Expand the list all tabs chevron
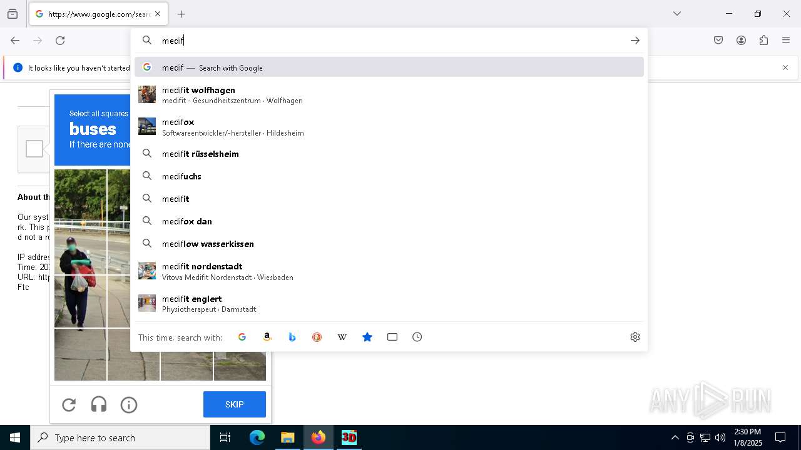Screen dimensions: 801x450 [677, 14]
